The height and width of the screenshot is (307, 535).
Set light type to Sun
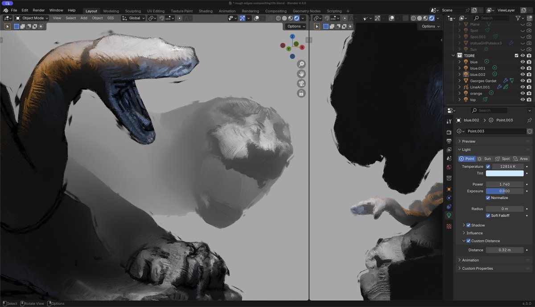(x=485, y=158)
